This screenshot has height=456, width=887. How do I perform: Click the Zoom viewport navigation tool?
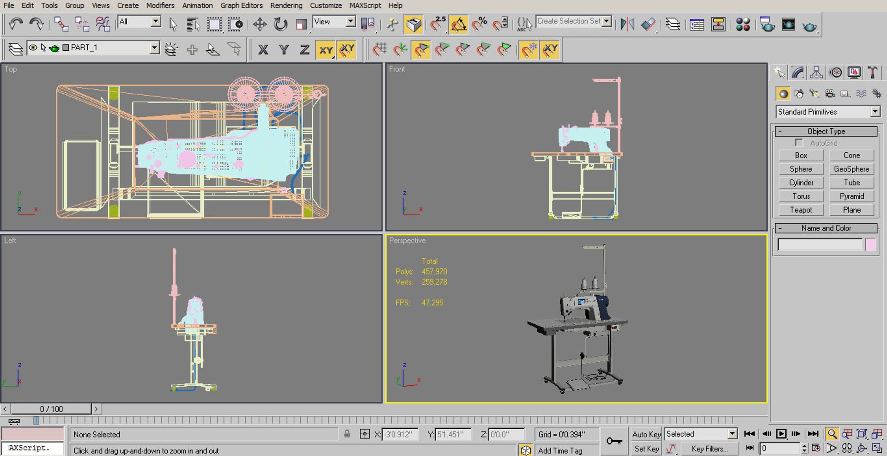pyautogui.click(x=832, y=434)
